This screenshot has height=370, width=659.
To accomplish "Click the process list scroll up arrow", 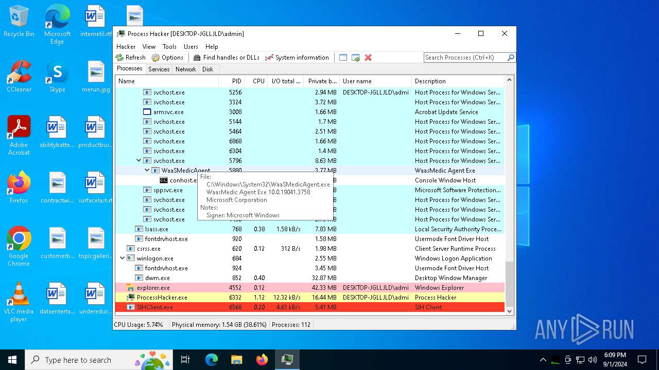I will click(x=510, y=80).
